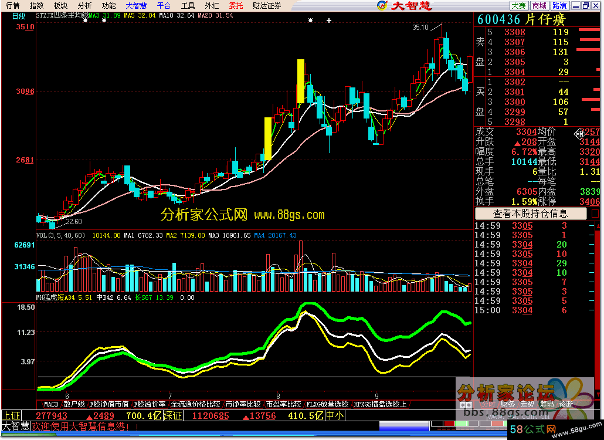Viewport: 604px width, 440px height.
Task: Click the 商城 button
Action: coord(539,5)
